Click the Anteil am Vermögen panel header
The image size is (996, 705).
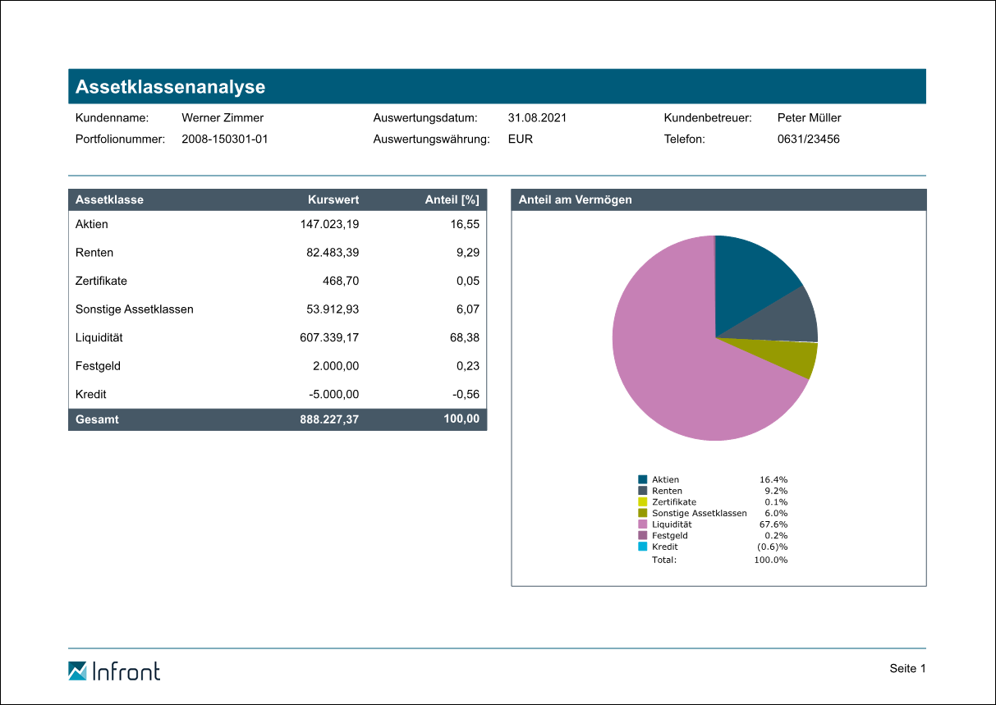(x=575, y=199)
